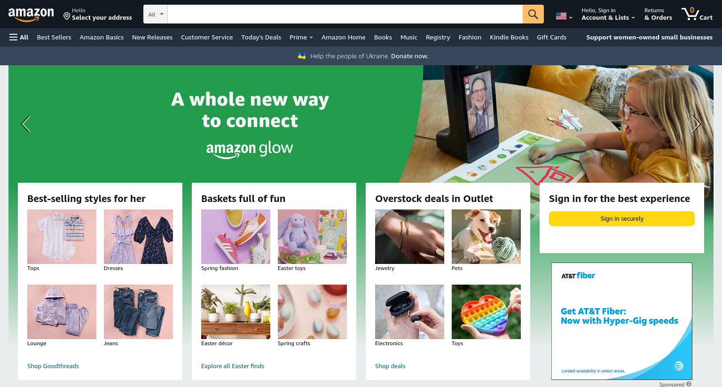Click the Sign in securely button

point(622,218)
